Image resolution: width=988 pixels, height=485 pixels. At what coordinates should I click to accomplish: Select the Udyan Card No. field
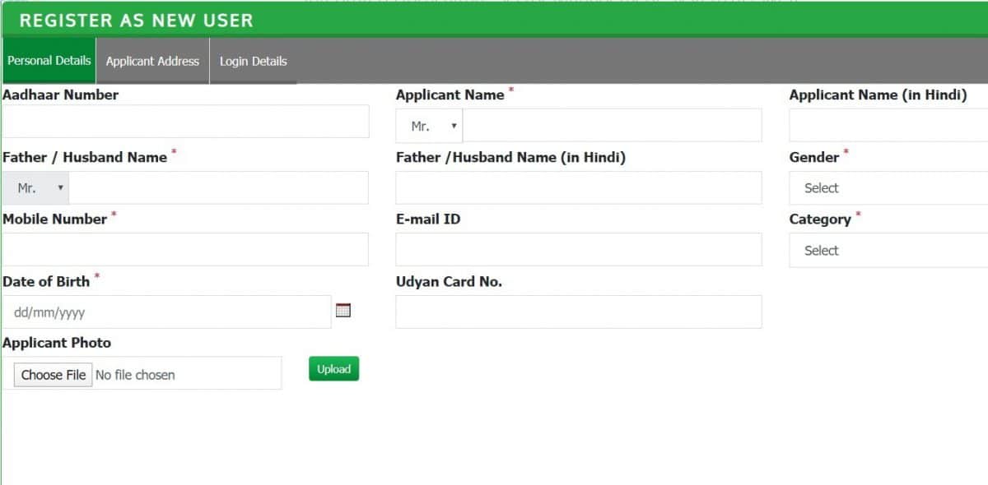[x=579, y=312]
